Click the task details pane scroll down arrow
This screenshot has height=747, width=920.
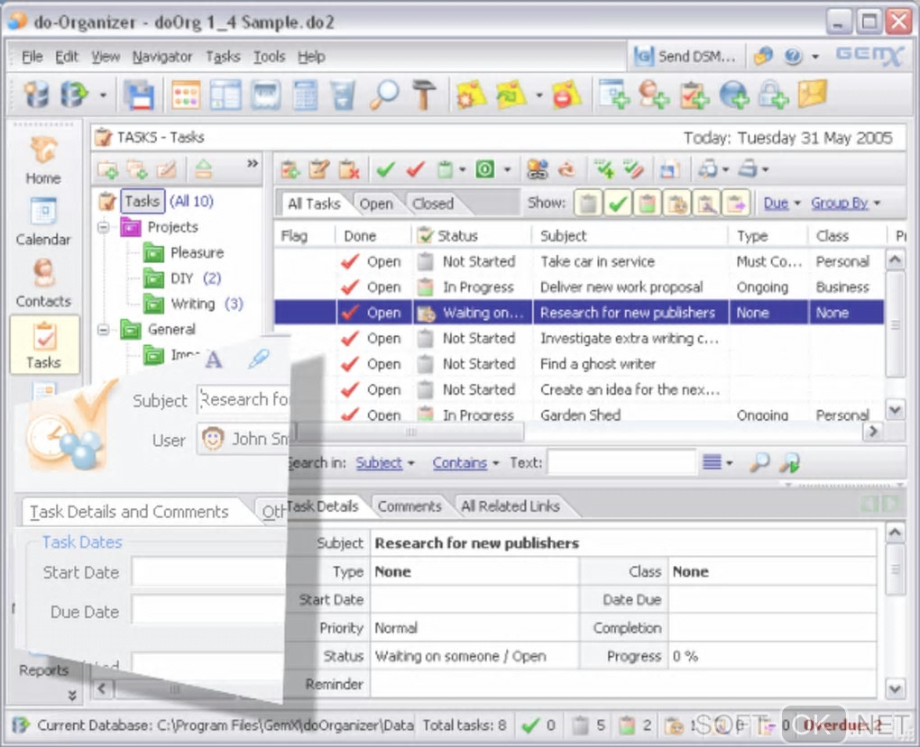[895, 688]
